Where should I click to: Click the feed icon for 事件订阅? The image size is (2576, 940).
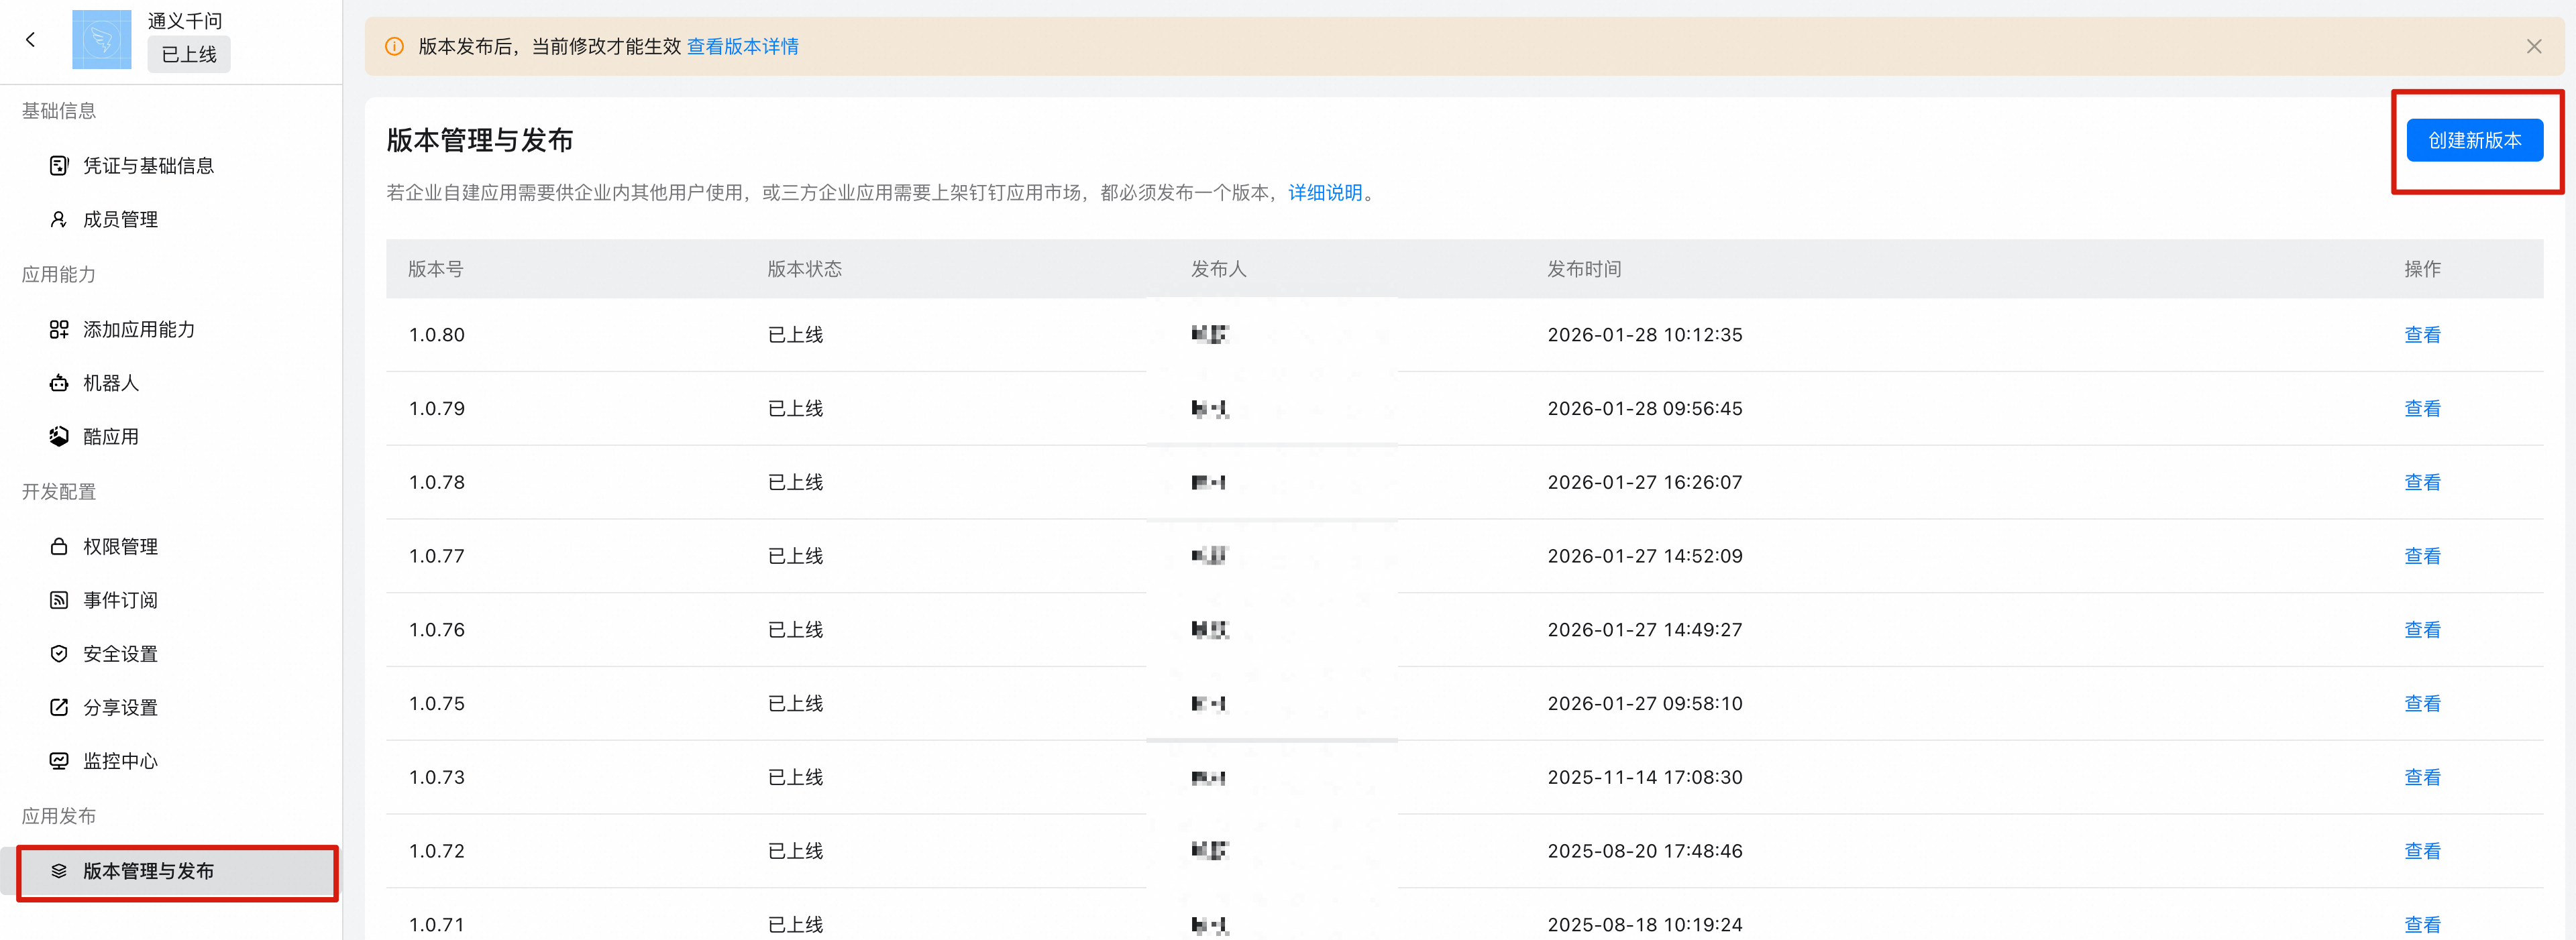(59, 600)
